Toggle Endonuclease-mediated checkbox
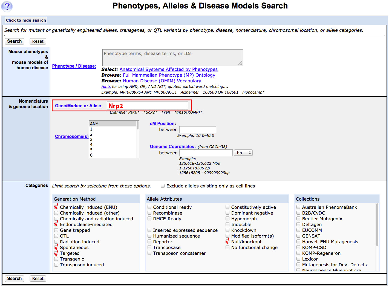 click(x=56, y=224)
